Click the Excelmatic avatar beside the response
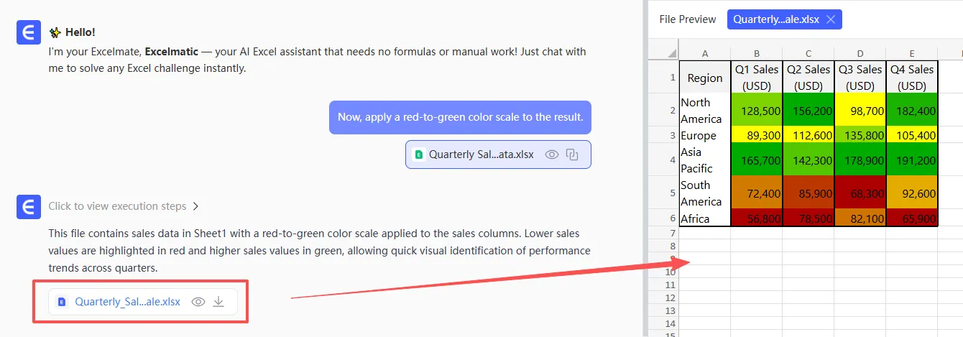 pos(28,208)
